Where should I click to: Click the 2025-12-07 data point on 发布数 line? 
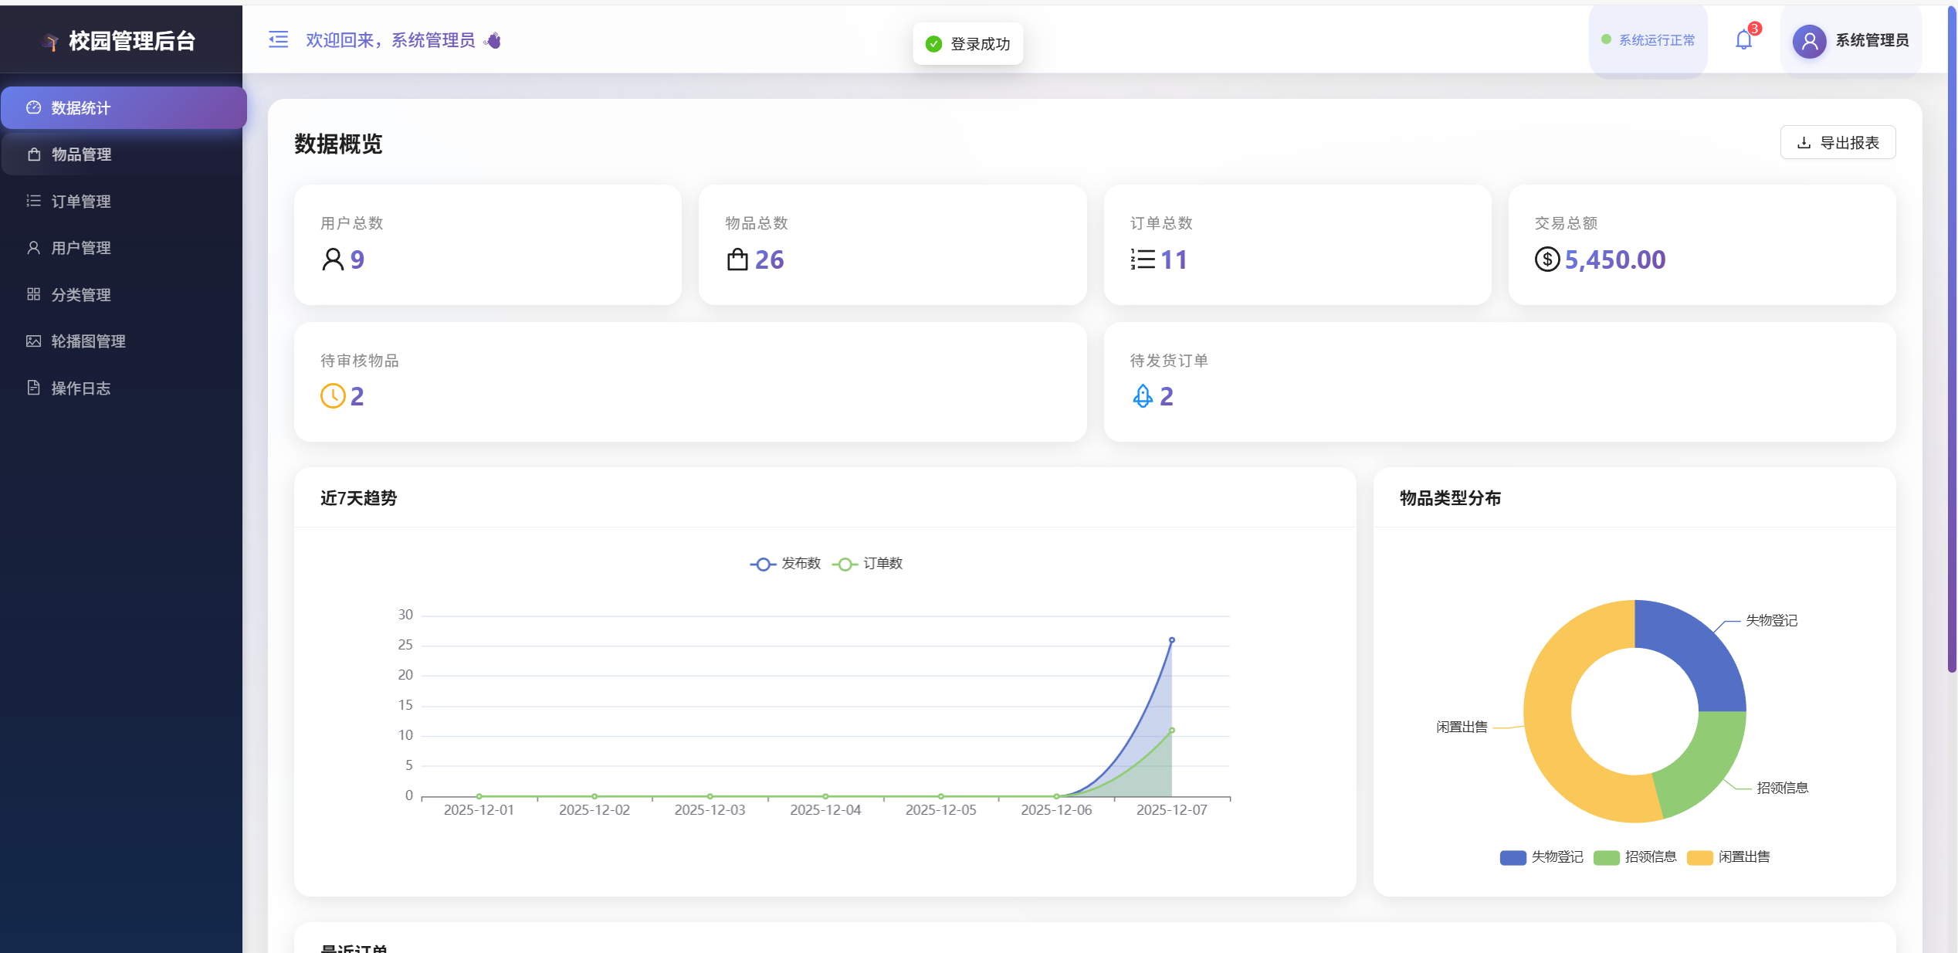pos(1171,640)
